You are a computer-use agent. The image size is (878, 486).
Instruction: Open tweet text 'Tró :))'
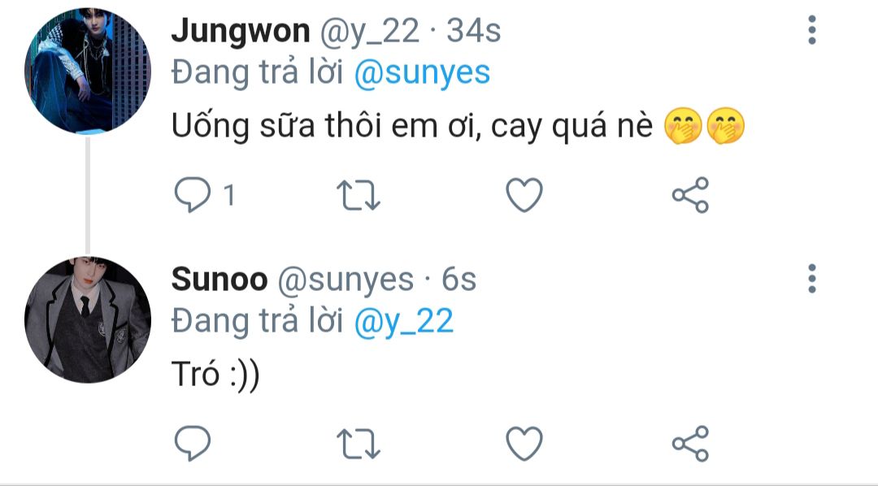(x=215, y=374)
